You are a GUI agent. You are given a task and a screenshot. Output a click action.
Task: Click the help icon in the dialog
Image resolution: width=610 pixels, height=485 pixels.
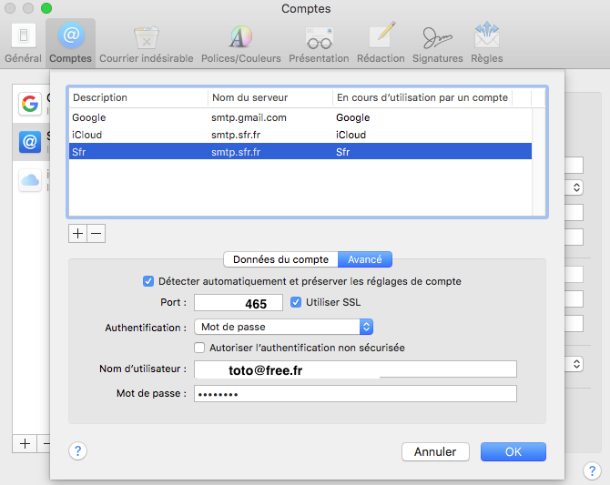pos(77,451)
